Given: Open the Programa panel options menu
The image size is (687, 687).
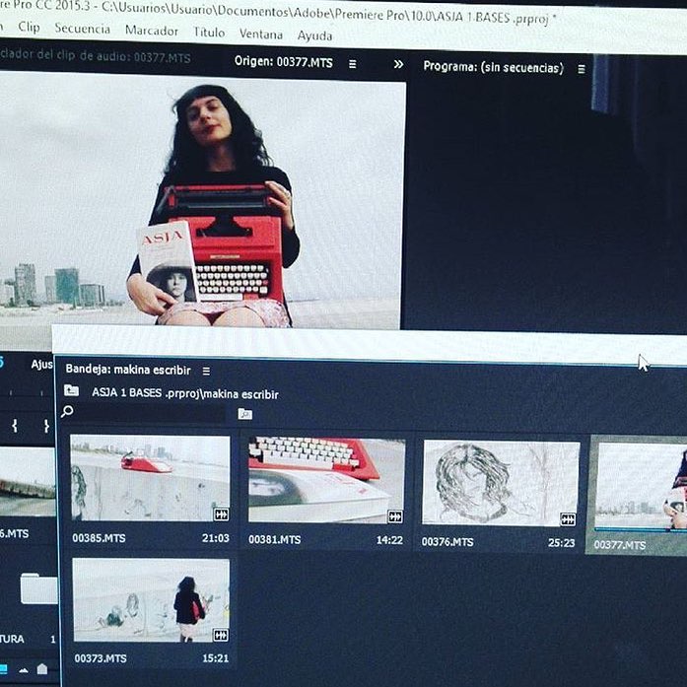Looking at the screenshot, I should point(582,69).
